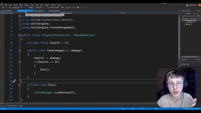
Task: Open the Window menu
Action: 53,5
